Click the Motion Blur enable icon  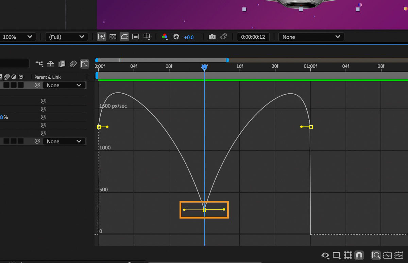73,64
